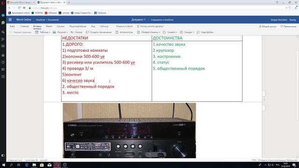
Task: Click the Word Online title link
Action: [x=23, y=20]
